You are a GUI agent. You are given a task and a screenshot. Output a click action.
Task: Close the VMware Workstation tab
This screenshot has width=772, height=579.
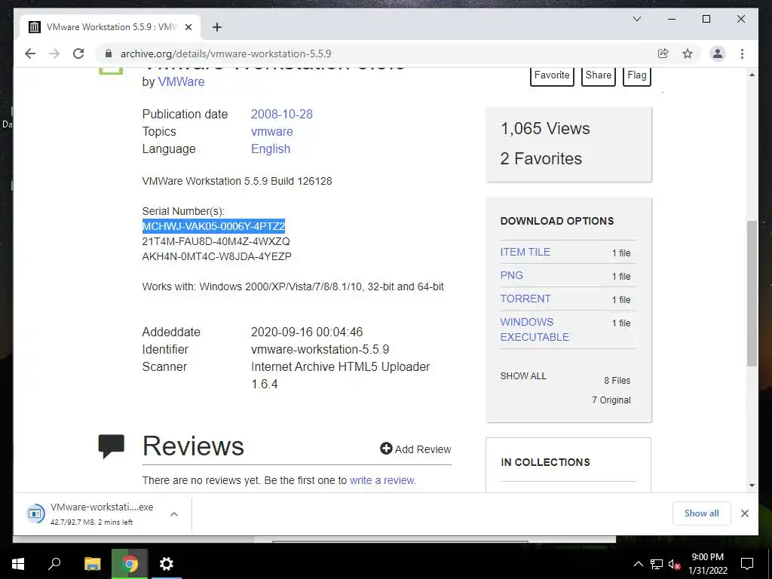(x=188, y=27)
